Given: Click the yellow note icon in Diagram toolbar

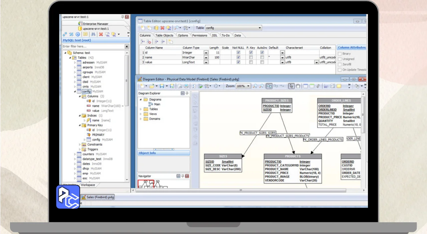Looking at the screenshot, I should point(339,86).
